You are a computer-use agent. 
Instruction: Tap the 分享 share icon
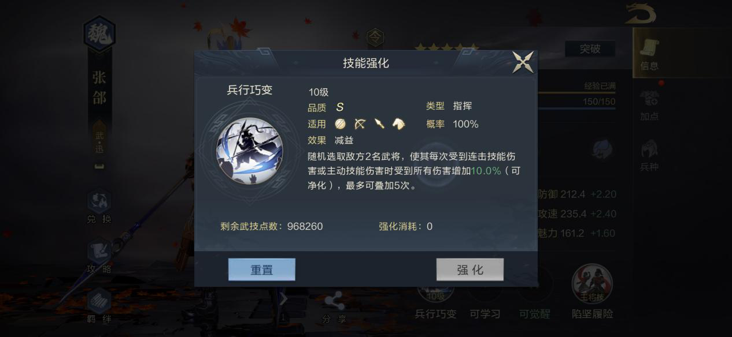pyautogui.click(x=334, y=308)
